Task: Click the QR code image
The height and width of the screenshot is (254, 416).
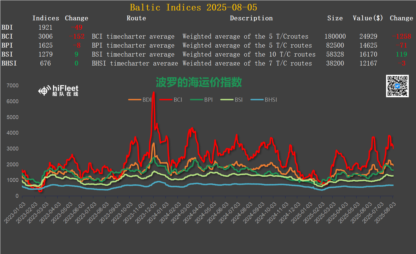Action: [397, 86]
